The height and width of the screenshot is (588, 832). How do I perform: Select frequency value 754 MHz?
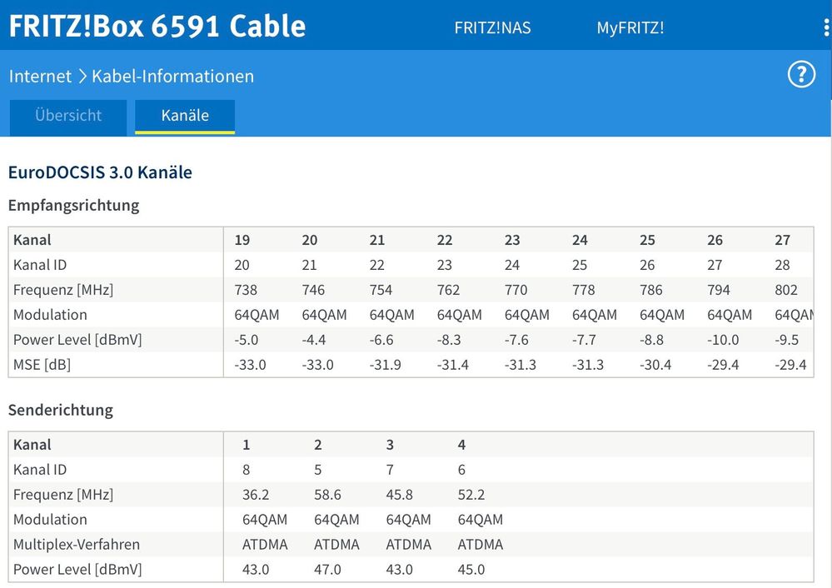tap(381, 290)
